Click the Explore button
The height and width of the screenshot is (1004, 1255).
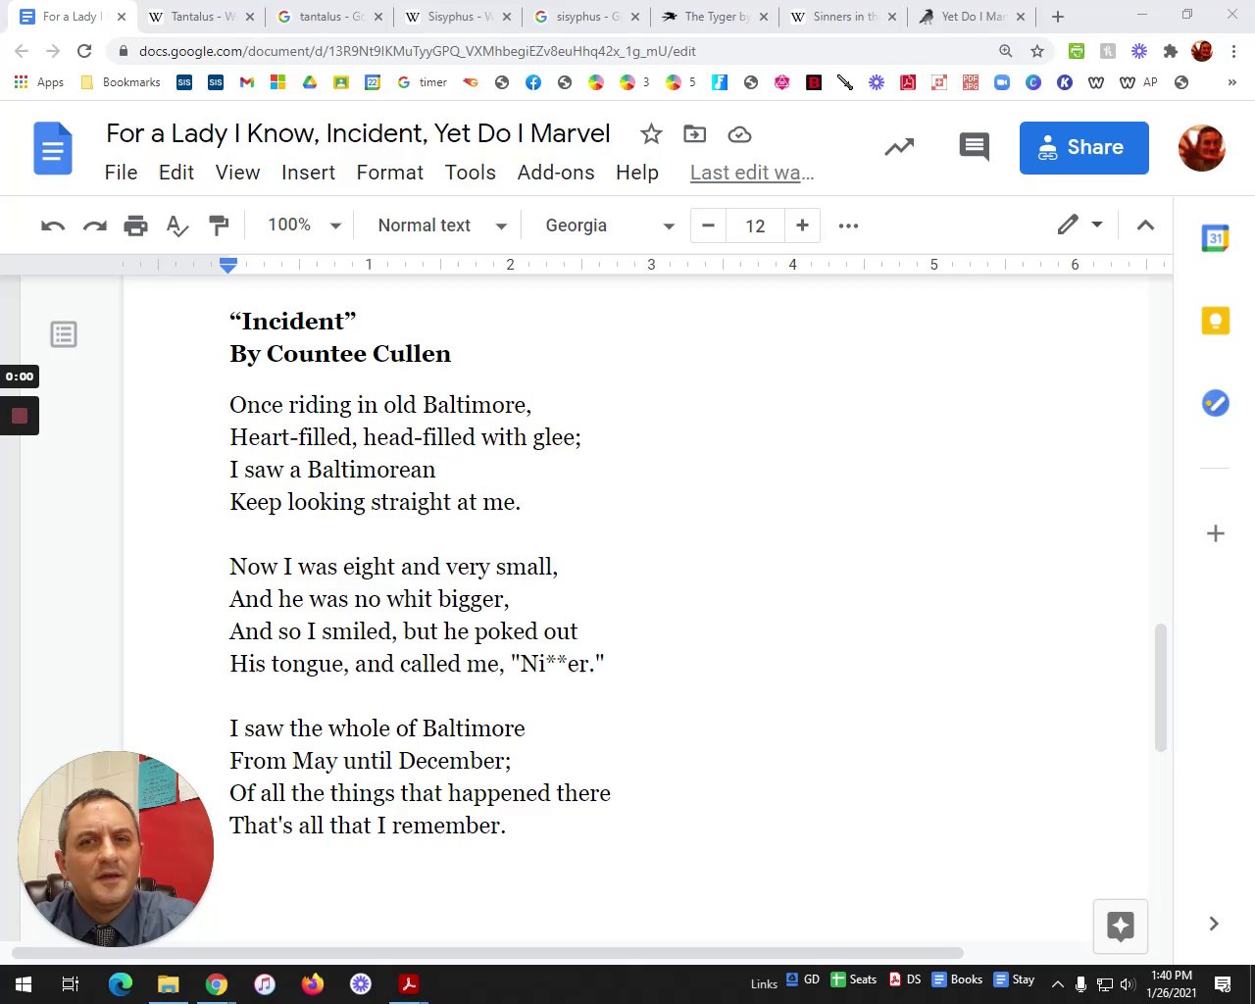(x=1121, y=927)
